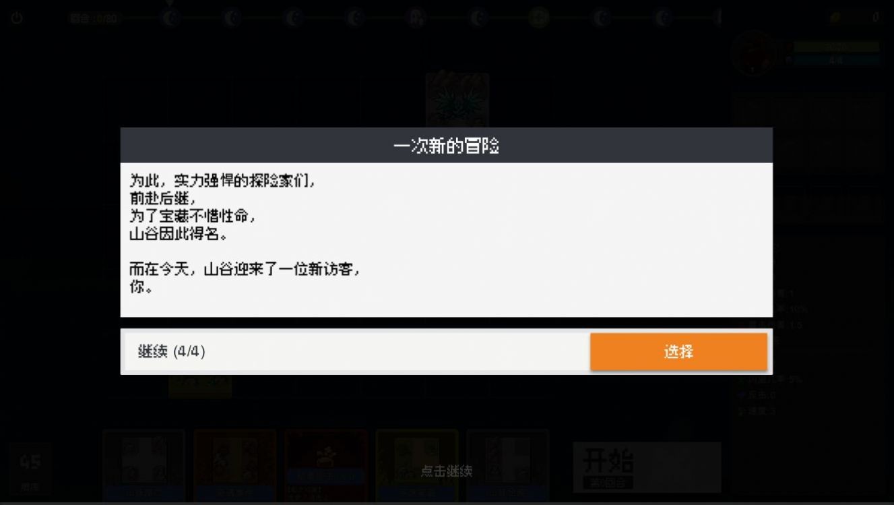894x505 pixels.
Task: Click the power icon in top bar
Action: pyautogui.click(x=17, y=18)
